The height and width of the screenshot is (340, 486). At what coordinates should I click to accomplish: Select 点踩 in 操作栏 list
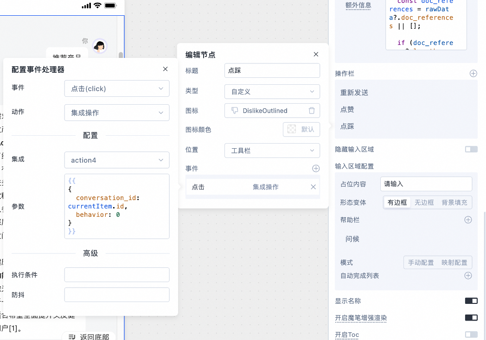pos(347,126)
